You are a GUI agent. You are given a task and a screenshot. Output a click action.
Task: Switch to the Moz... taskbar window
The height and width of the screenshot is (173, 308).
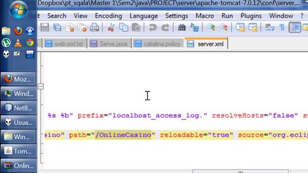(x=18, y=79)
